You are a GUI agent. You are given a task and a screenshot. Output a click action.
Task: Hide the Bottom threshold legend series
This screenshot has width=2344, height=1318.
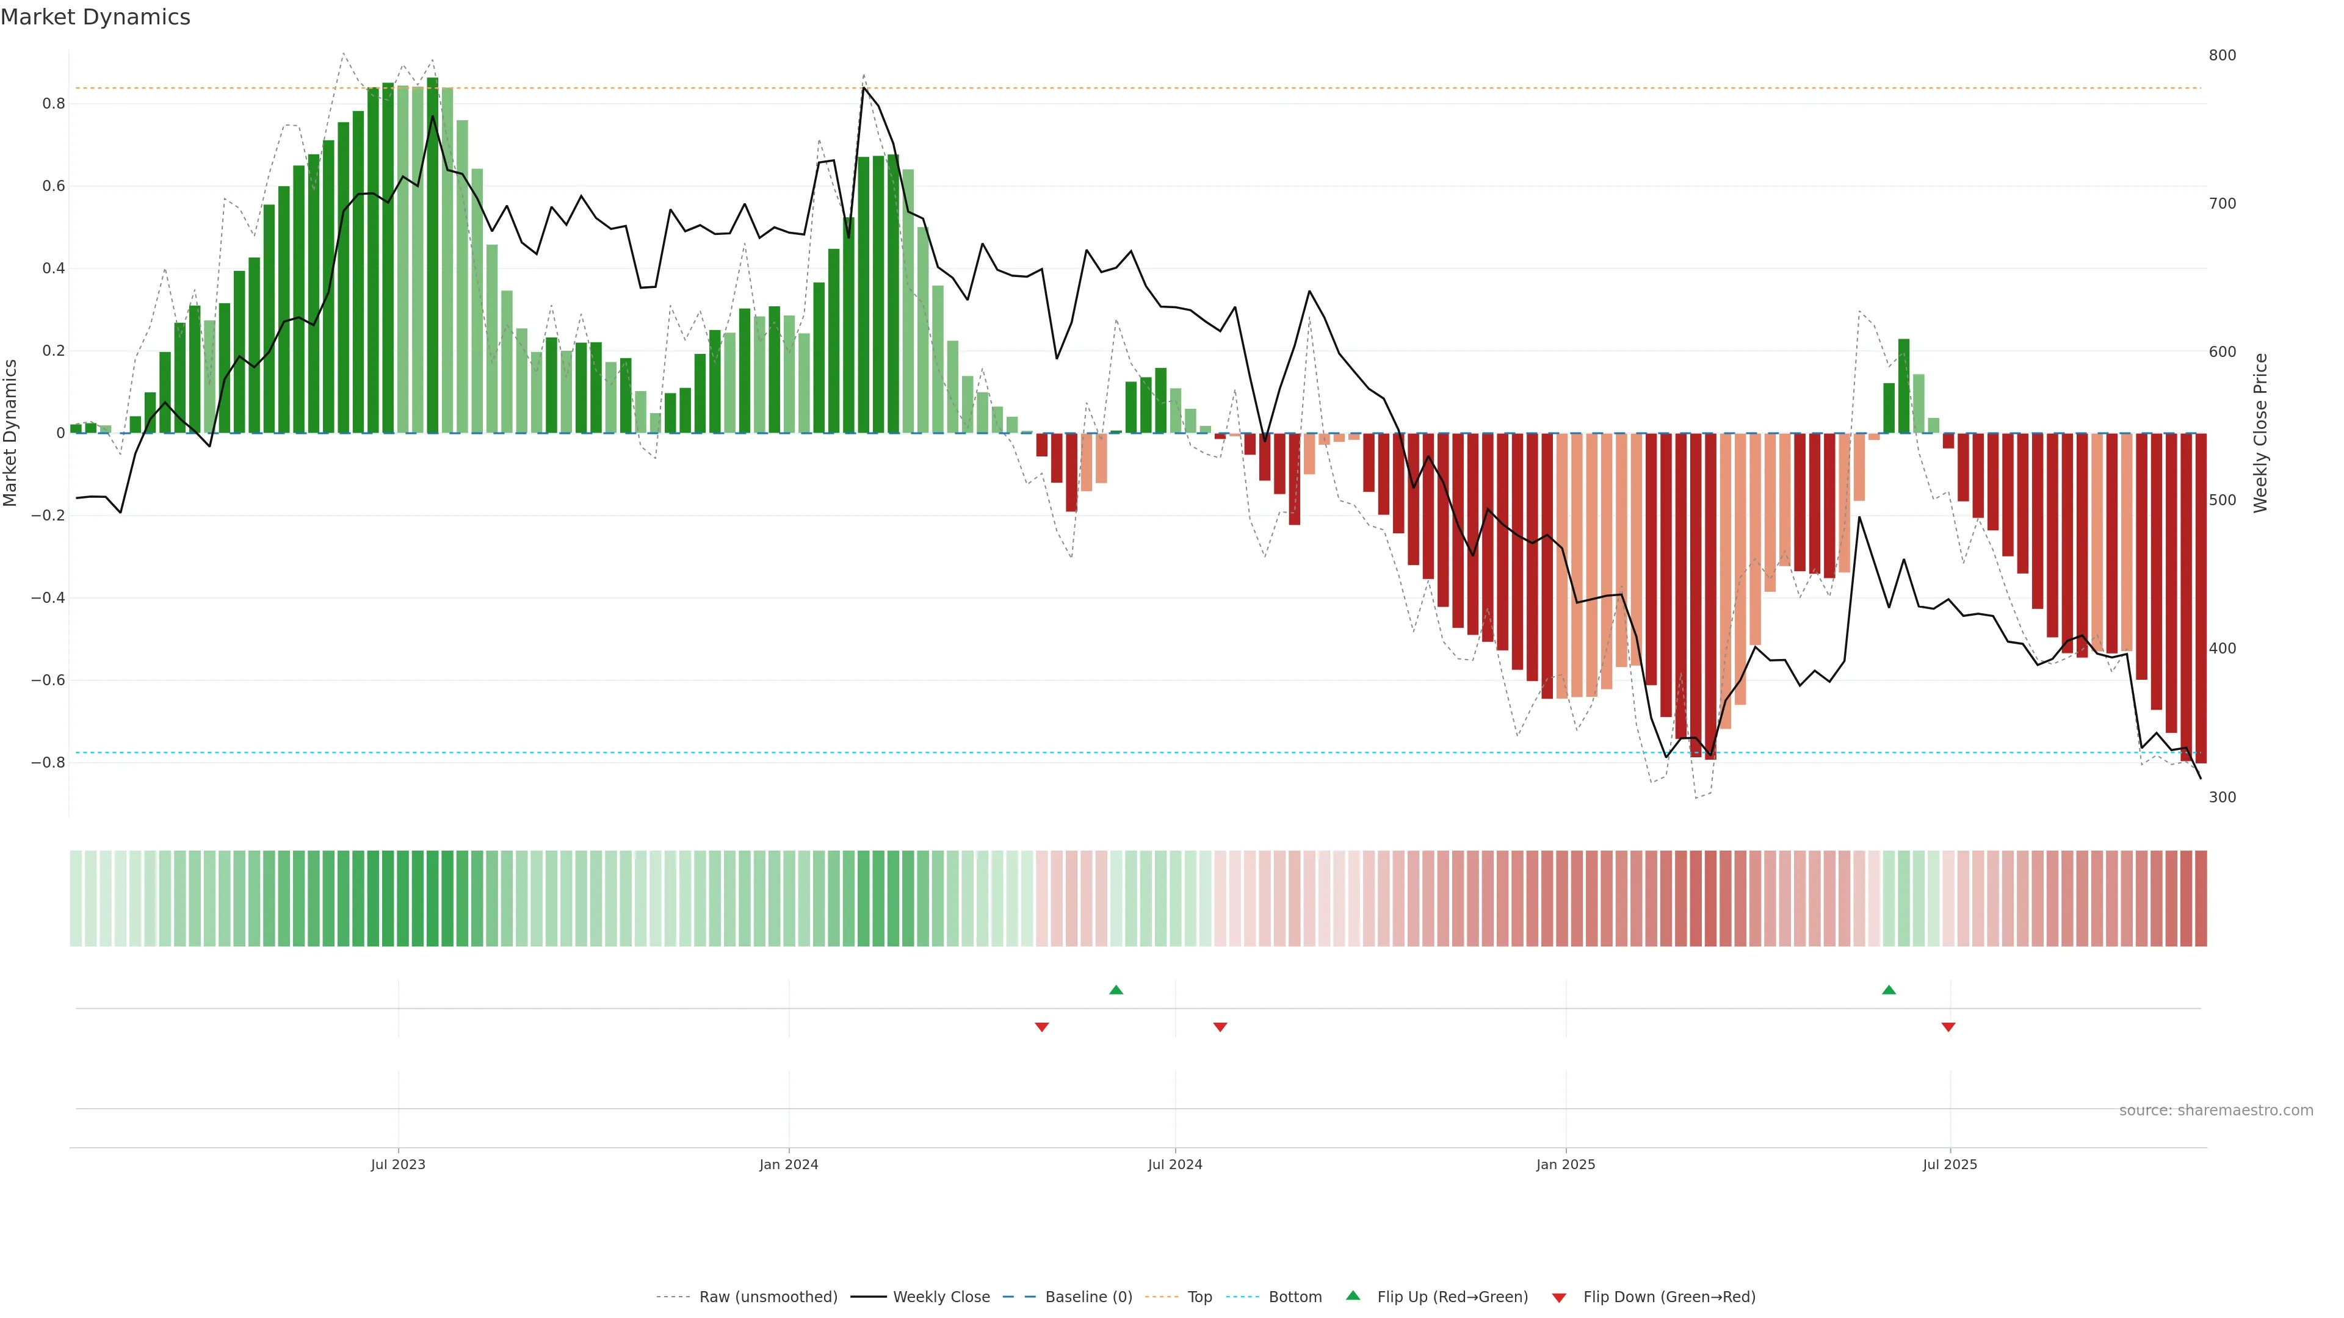1295,1297
